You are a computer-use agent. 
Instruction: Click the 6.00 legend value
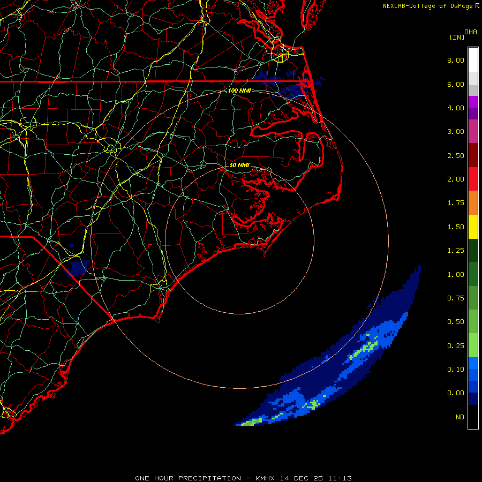click(x=456, y=84)
